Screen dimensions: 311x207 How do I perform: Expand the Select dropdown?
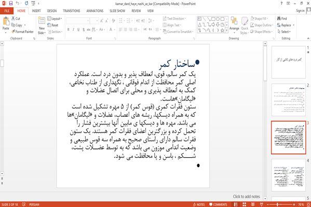284,32
